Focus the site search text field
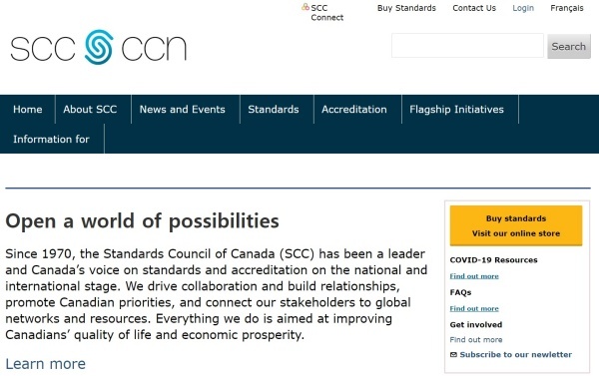This screenshot has width=599, height=376. 467,46
